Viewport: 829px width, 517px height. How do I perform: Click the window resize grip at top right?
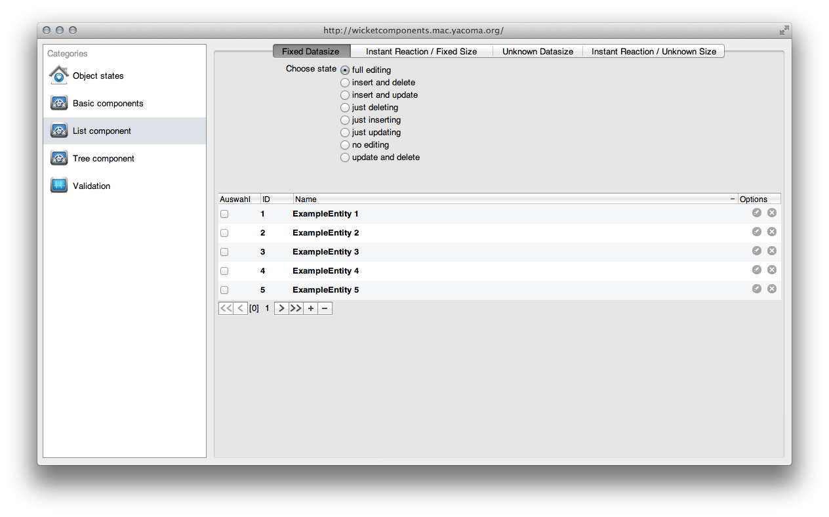click(784, 30)
